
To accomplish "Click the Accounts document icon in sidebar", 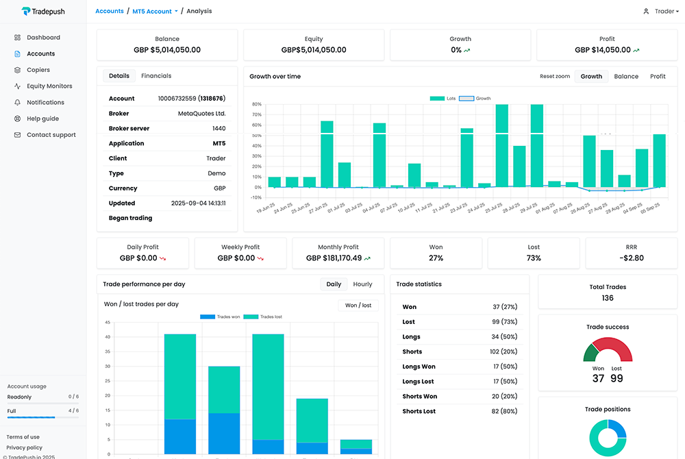I will pos(18,54).
